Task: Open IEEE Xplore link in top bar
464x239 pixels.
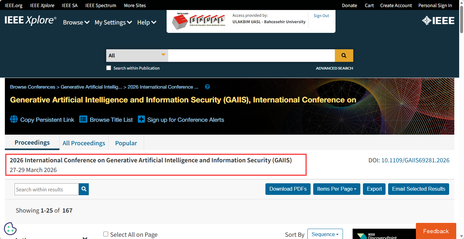Action: click(42, 5)
